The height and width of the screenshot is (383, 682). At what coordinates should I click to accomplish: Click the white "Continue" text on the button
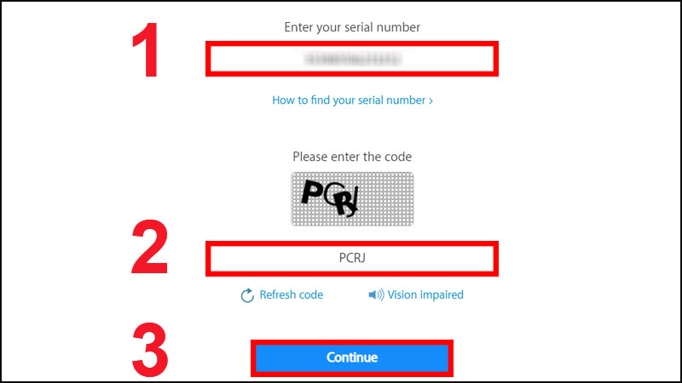pos(351,358)
